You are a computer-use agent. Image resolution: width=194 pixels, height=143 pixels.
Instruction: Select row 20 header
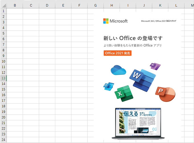click(x=3, y=117)
